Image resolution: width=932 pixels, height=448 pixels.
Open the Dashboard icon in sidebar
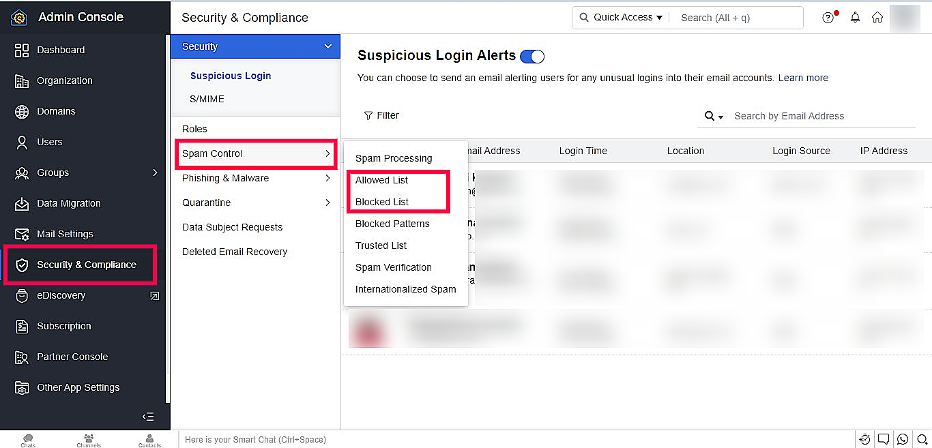pyautogui.click(x=22, y=50)
